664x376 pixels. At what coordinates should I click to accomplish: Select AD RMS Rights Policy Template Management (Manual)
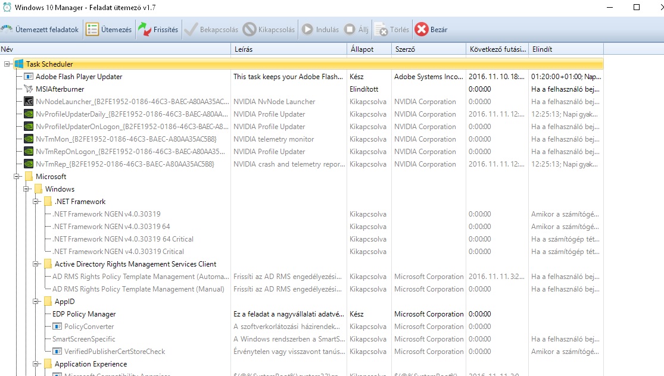tap(138, 289)
